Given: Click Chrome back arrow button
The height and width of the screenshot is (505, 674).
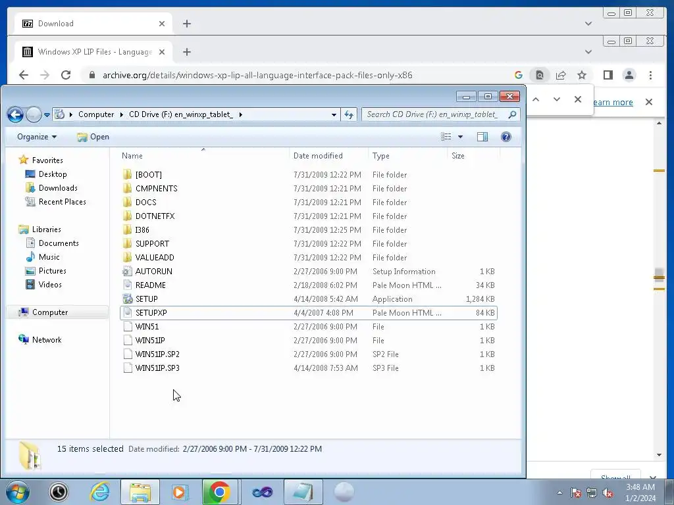Looking at the screenshot, I should point(24,75).
